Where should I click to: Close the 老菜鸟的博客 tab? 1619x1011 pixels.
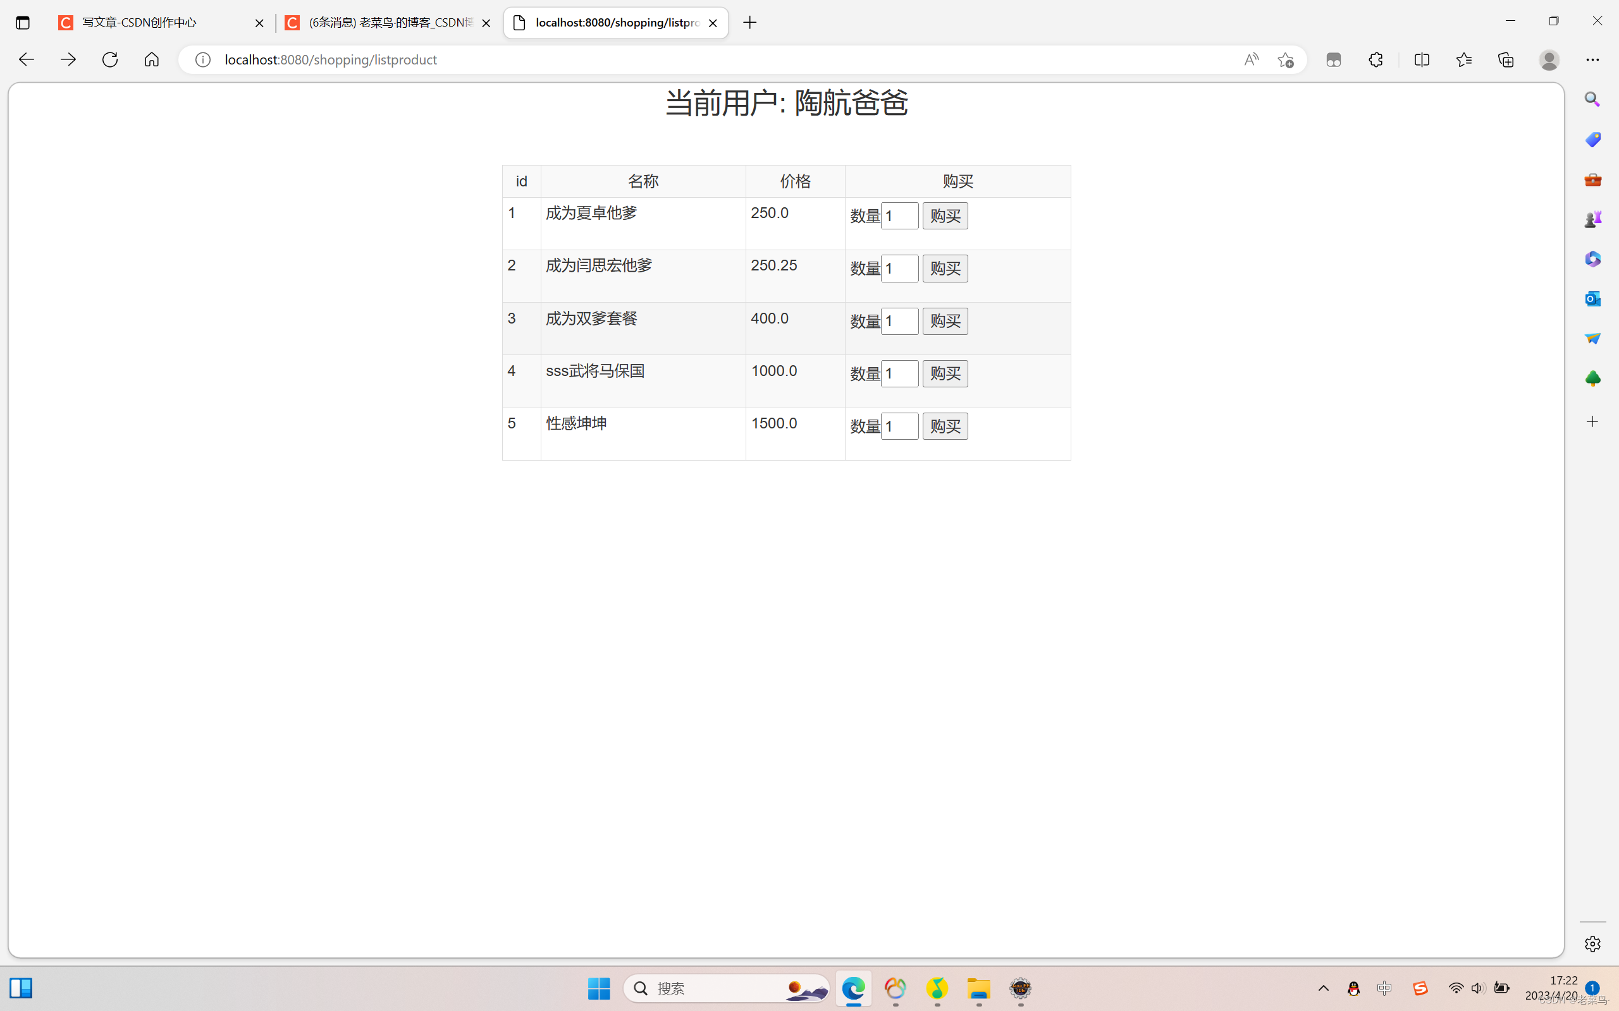(486, 23)
